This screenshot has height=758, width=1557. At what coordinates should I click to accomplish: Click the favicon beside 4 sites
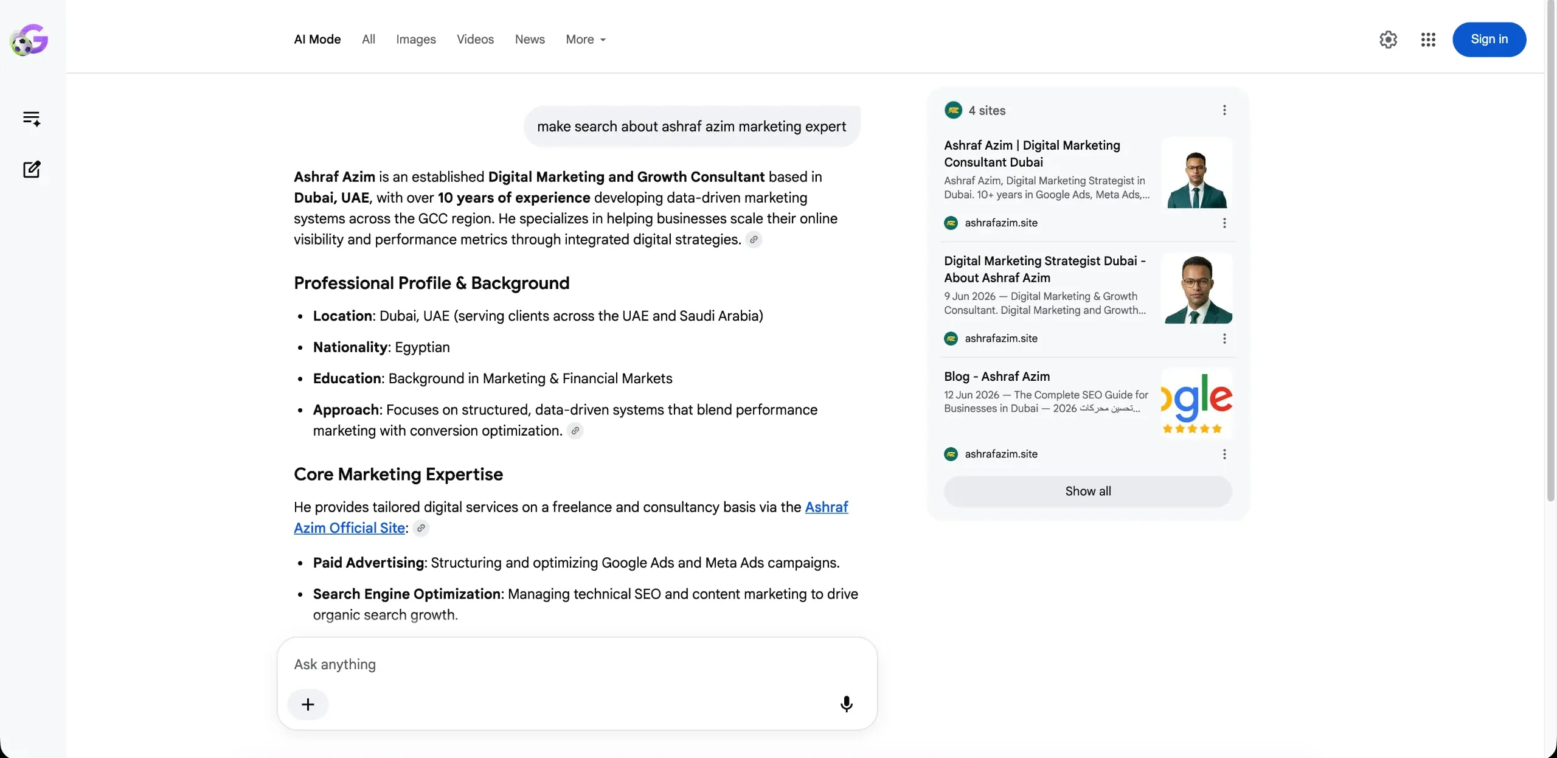(x=953, y=110)
